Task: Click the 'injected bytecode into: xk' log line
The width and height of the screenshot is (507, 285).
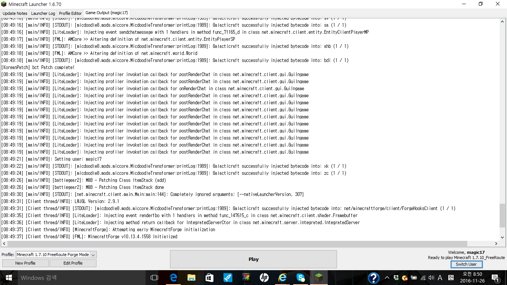Action: point(174,166)
